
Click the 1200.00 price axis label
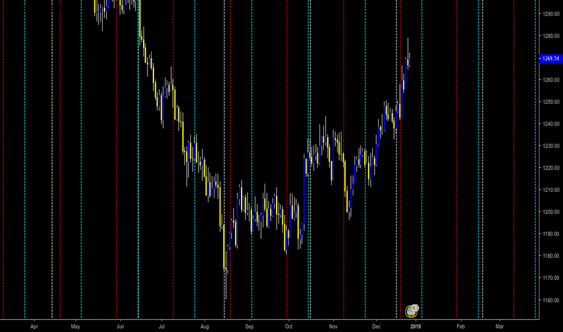click(551, 212)
